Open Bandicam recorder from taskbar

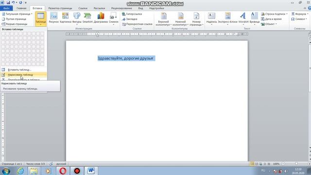[77, 171]
